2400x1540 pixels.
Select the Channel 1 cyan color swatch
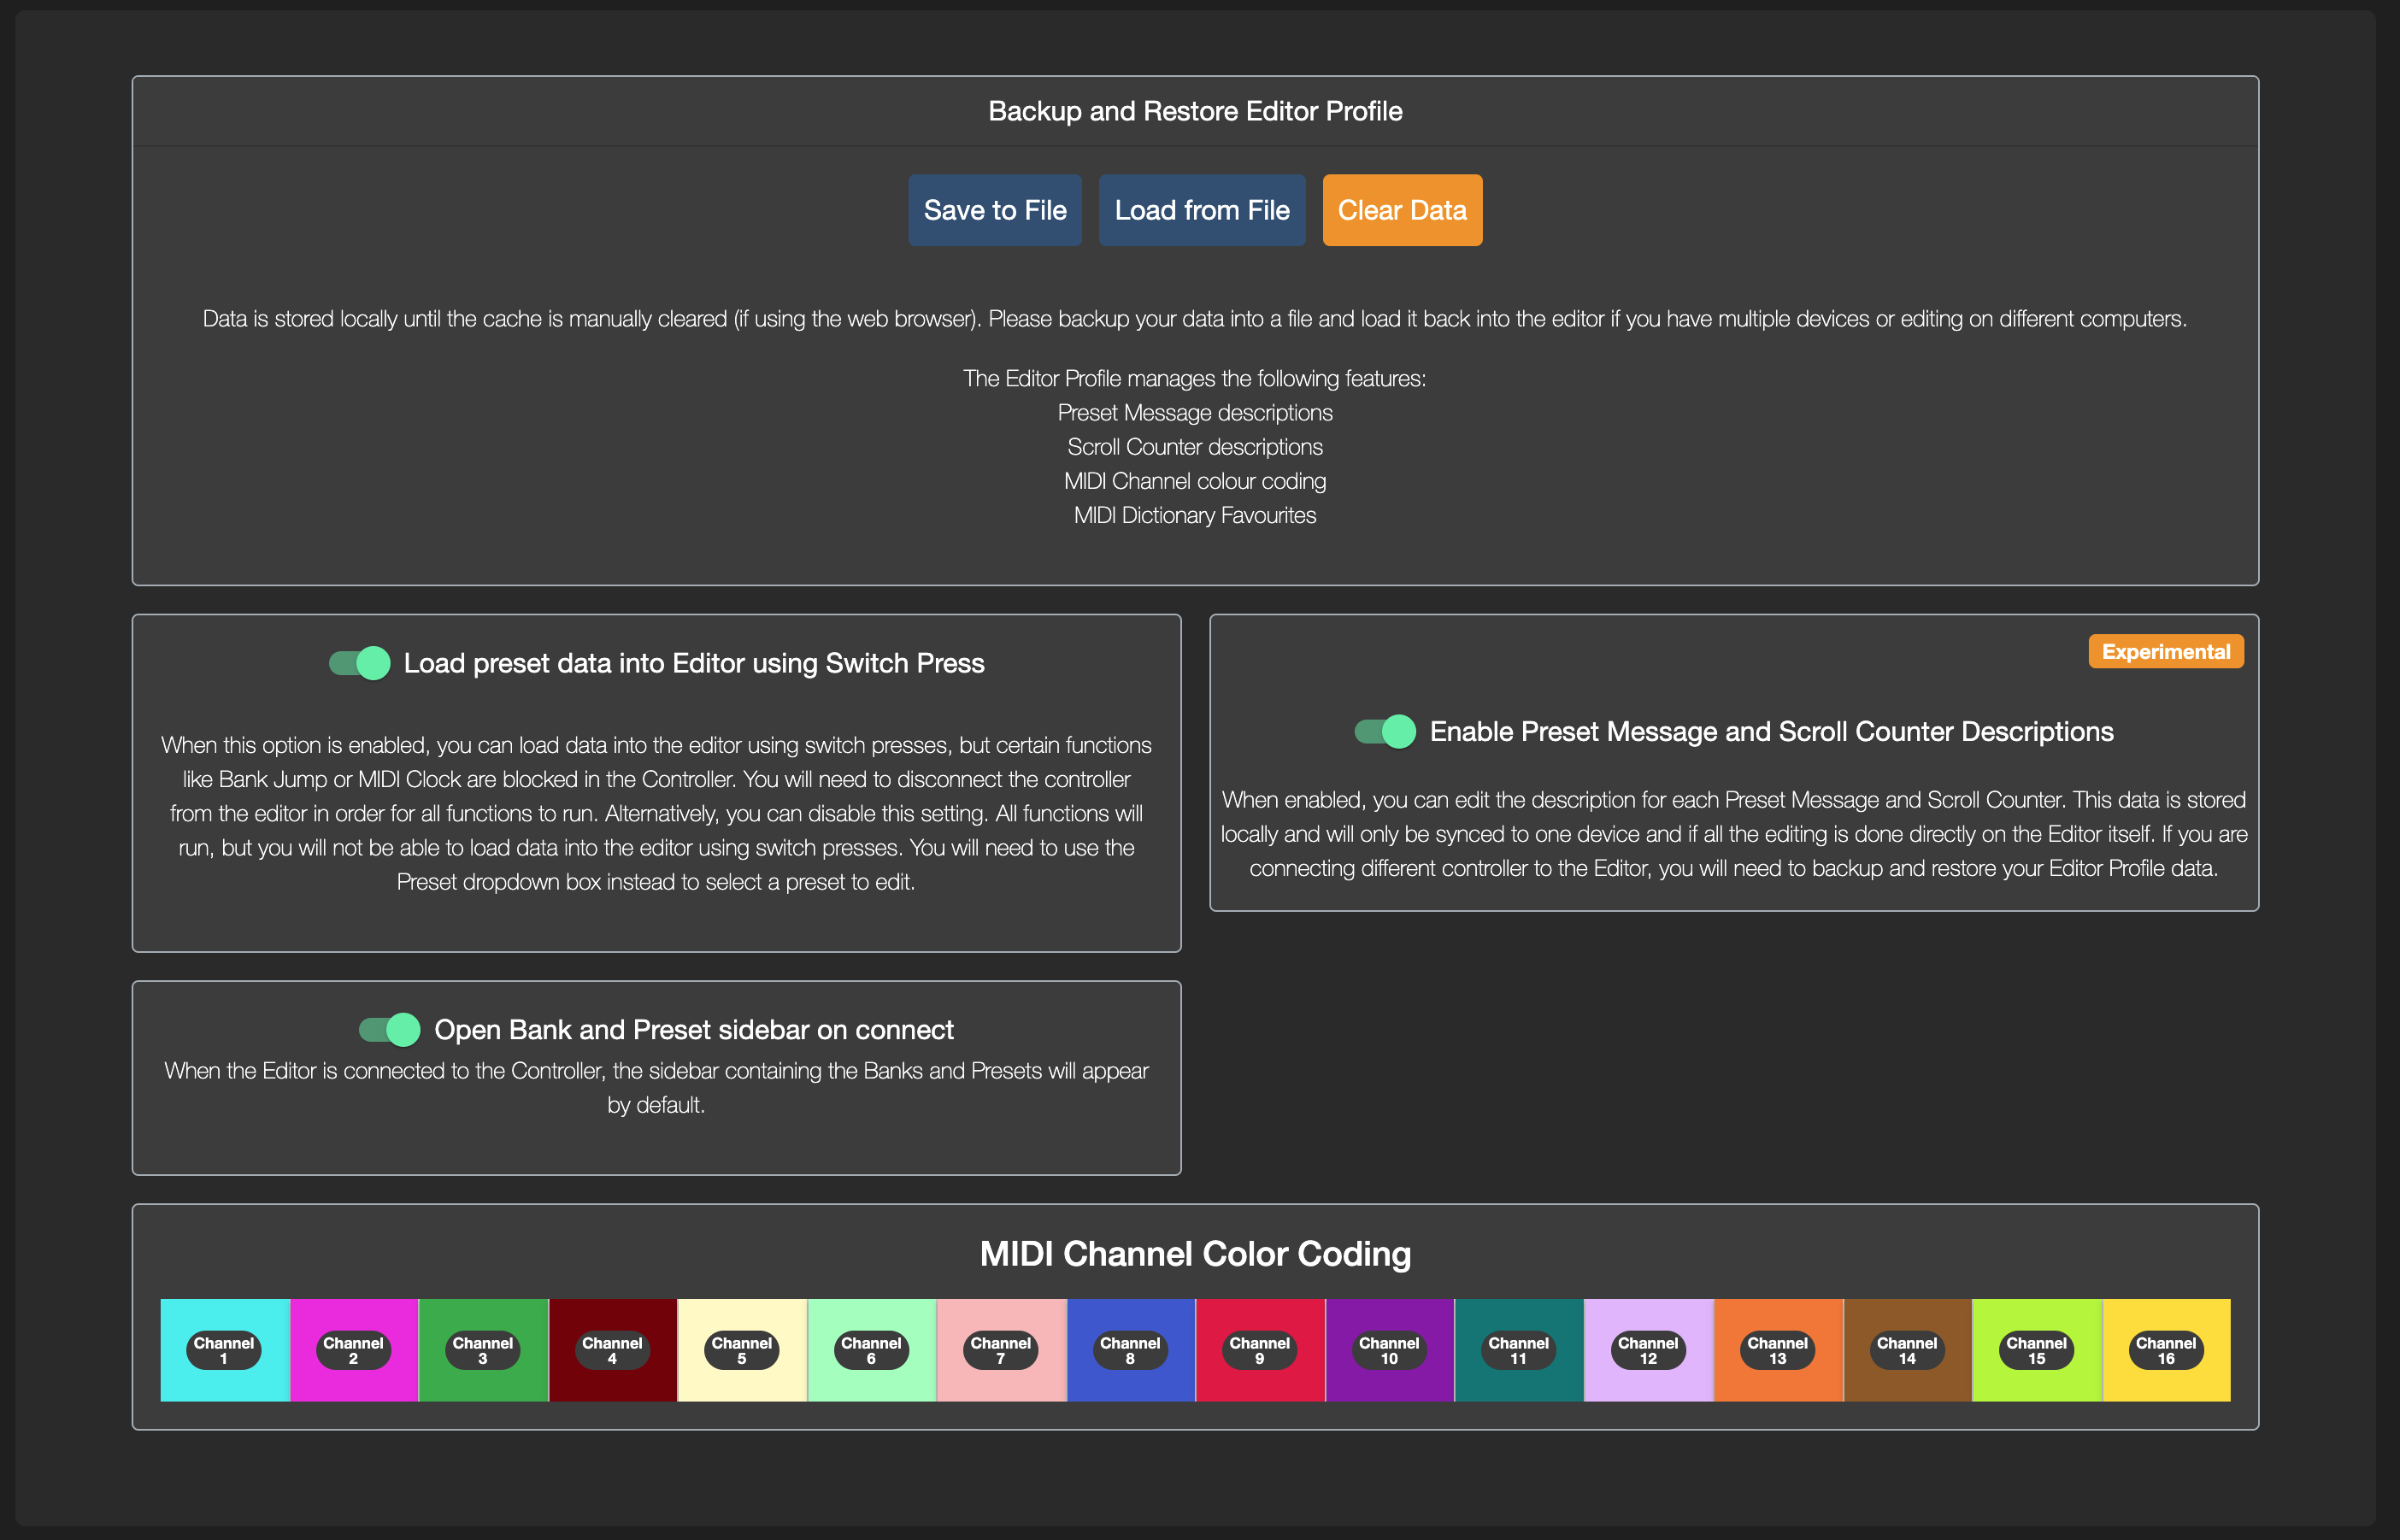pyautogui.click(x=223, y=1350)
